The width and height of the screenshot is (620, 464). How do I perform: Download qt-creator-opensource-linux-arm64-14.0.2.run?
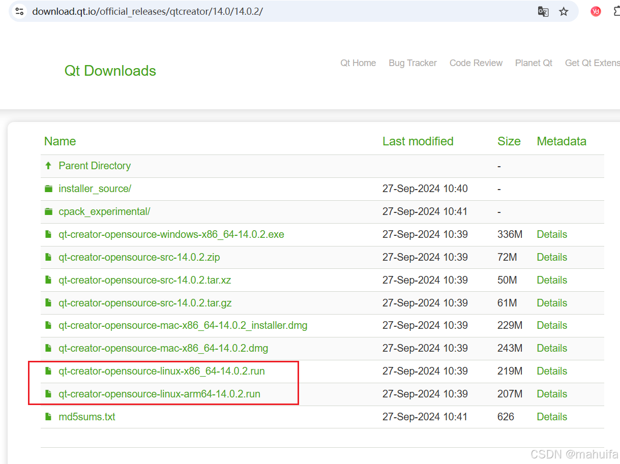[x=159, y=394]
